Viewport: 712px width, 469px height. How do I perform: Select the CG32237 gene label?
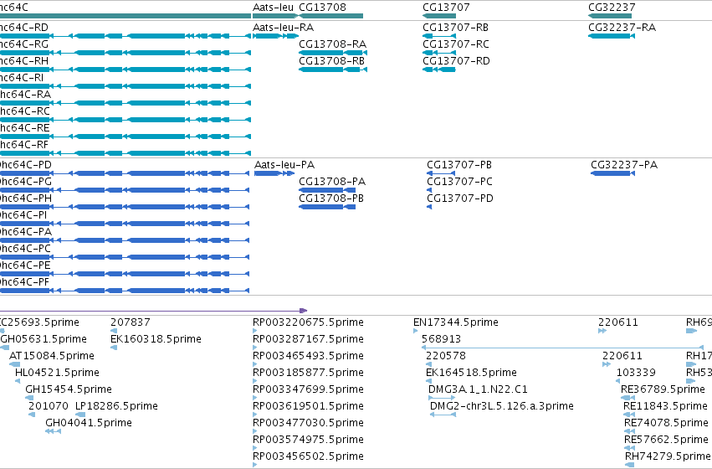612,8
